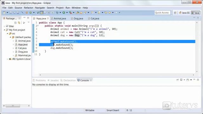Open the Edit menu
The image size is (203, 114).
(10, 8)
